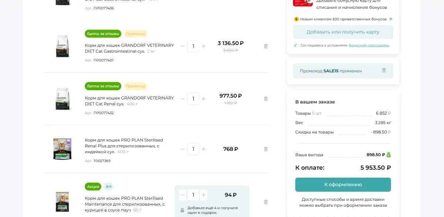Open GRANDORF Gastrointestinal 2 кг product title

(129, 48)
